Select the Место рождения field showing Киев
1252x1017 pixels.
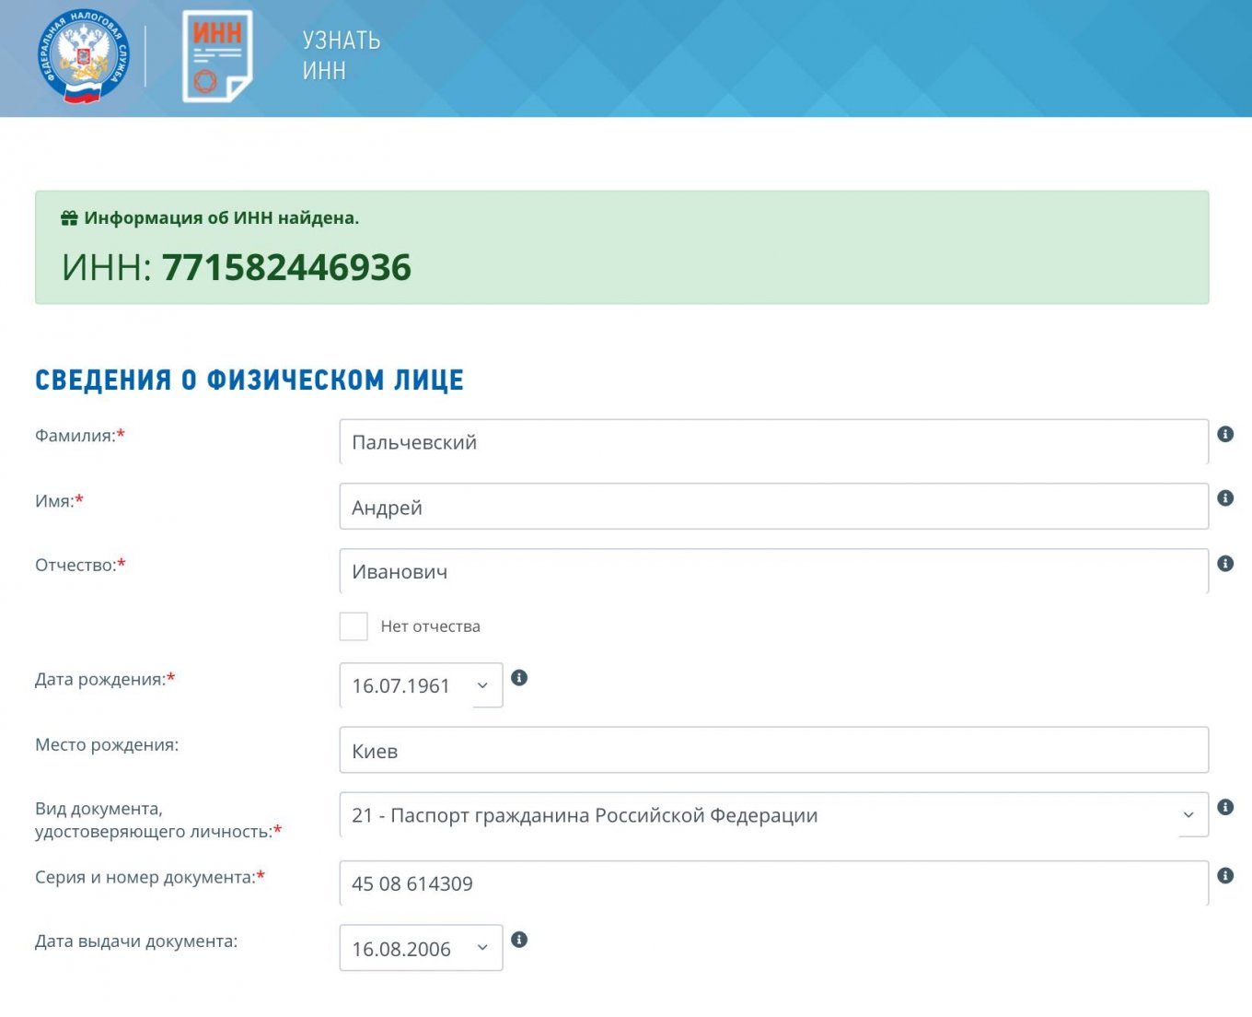click(773, 751)
